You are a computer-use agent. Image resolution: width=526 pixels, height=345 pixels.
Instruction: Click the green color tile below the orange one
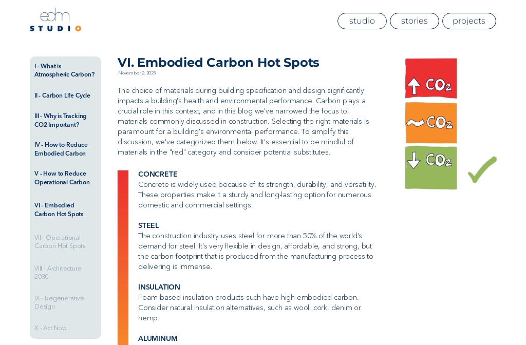click(x=431, y=167)
